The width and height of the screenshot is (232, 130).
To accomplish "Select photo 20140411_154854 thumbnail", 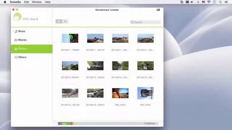I will [x=70, y=38].
